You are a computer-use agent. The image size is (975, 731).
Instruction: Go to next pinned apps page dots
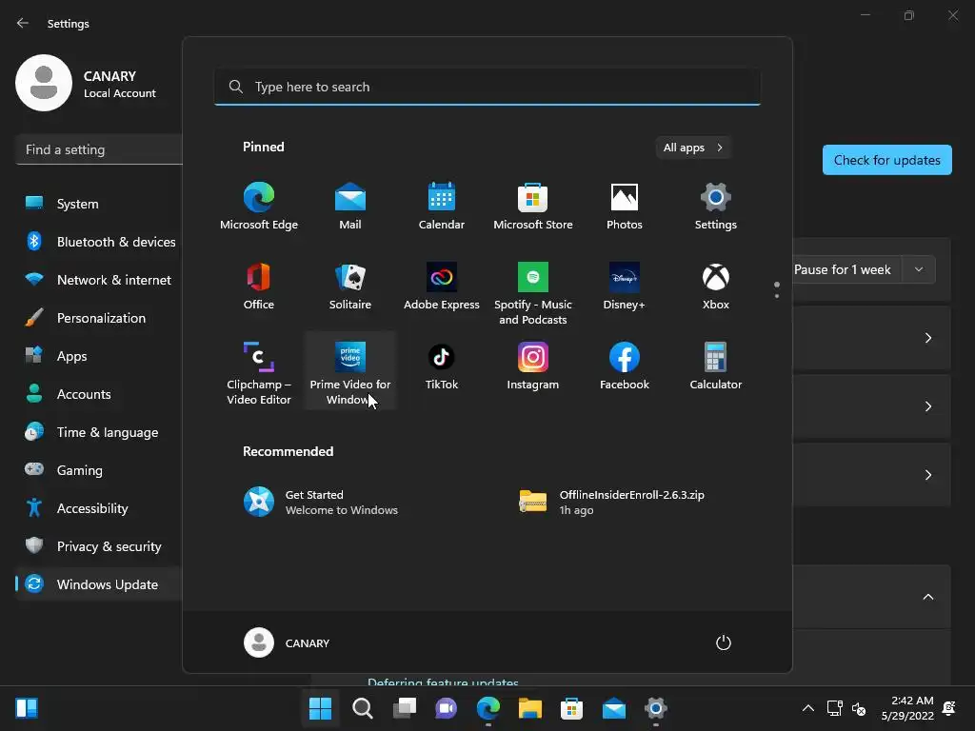point(777,289)
